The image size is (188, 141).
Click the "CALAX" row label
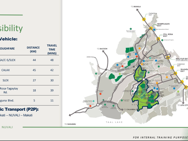coord(6,70)
